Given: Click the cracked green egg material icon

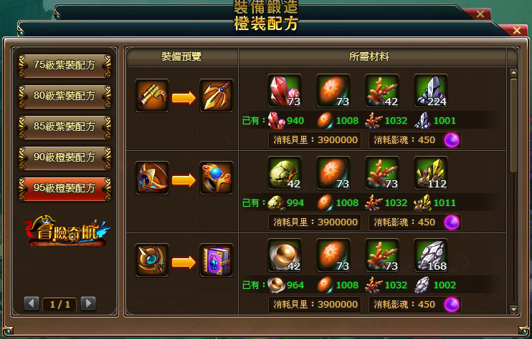Looking at the screenshot, I should click(x=285, y=173).
